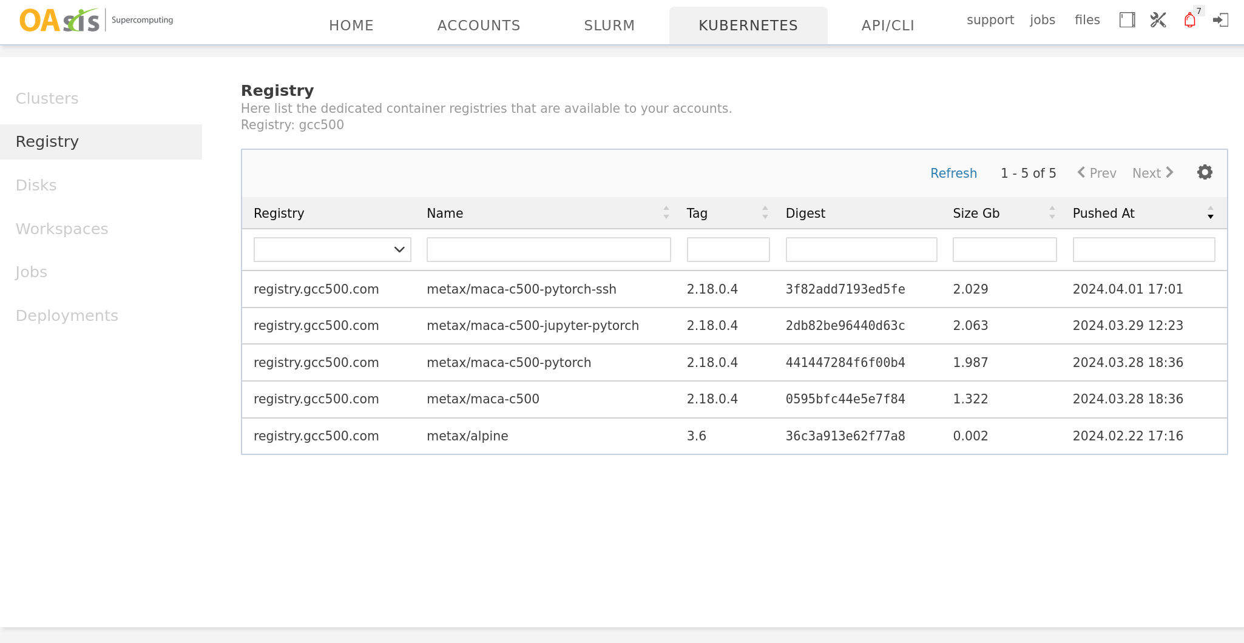Click the Tag filter input field
The image size is (1244, 643).
tap(728, 249)
